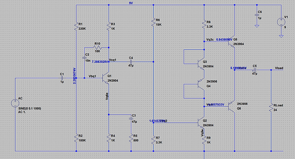
Task: Click the 15K value of R6
Action: pos(159,25)
